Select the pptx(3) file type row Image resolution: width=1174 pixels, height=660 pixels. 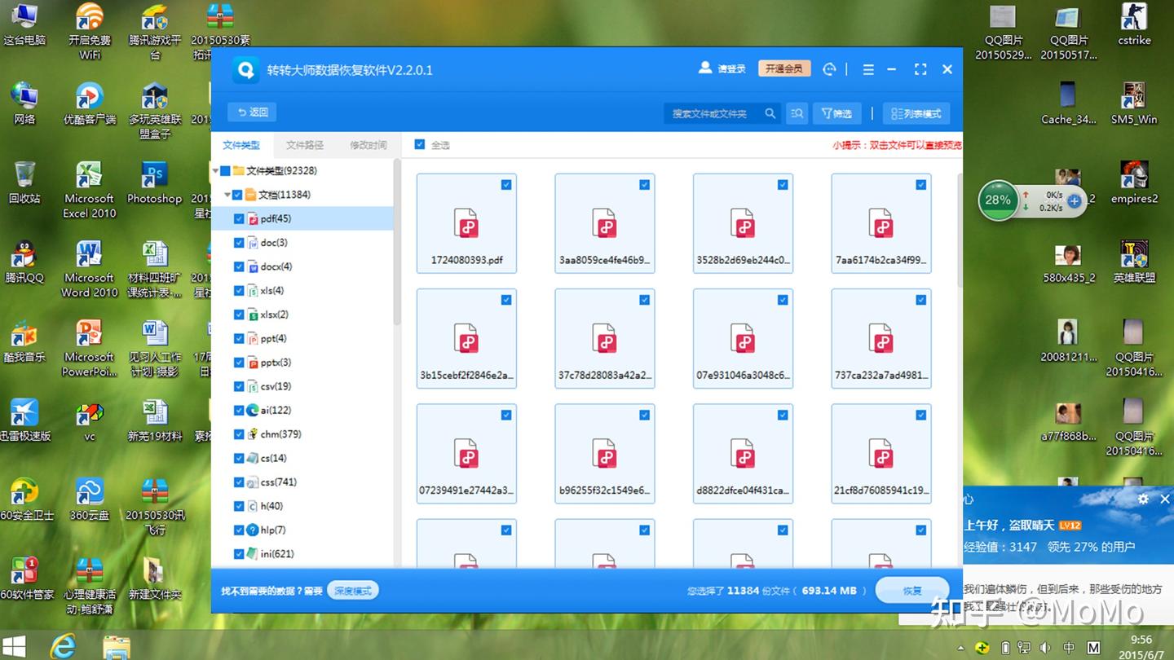(302, 363)
